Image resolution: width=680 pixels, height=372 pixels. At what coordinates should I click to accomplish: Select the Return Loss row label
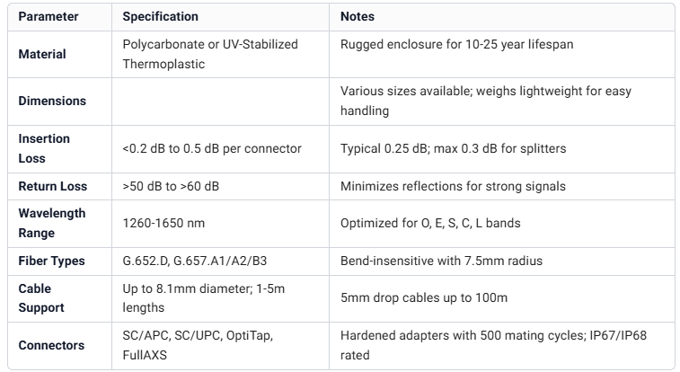[53, 186]
